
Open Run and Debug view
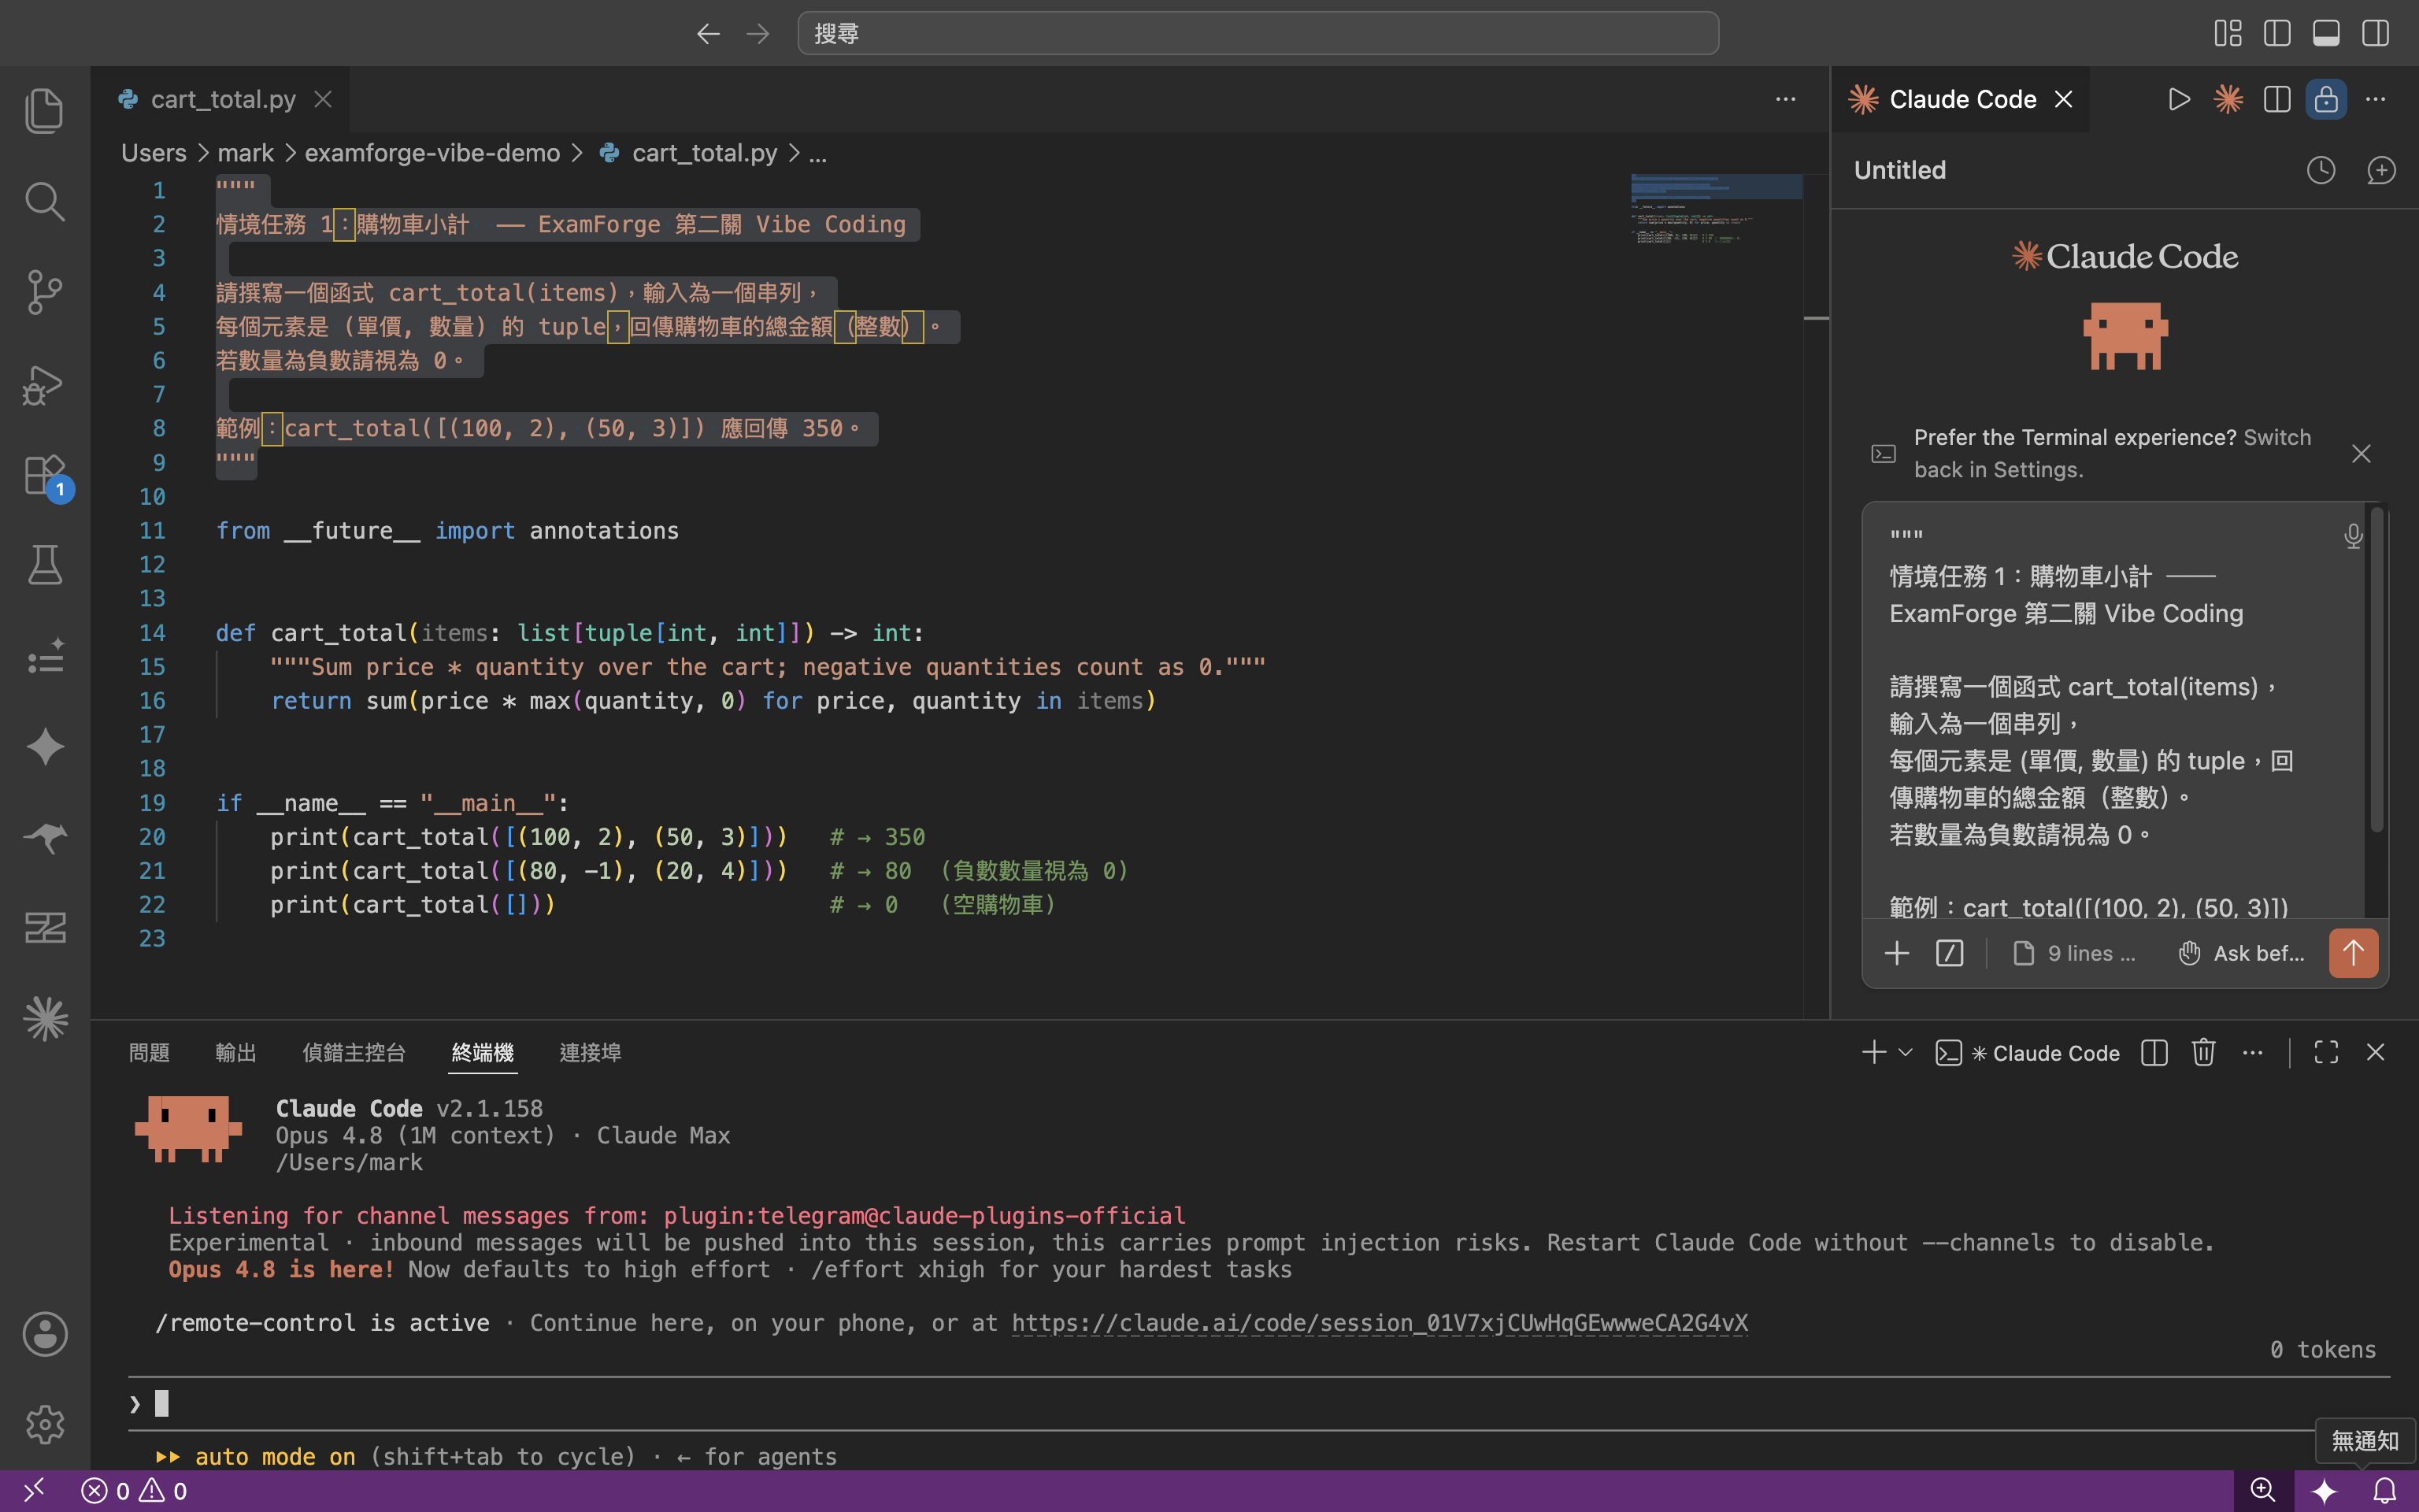click(45, 384)
